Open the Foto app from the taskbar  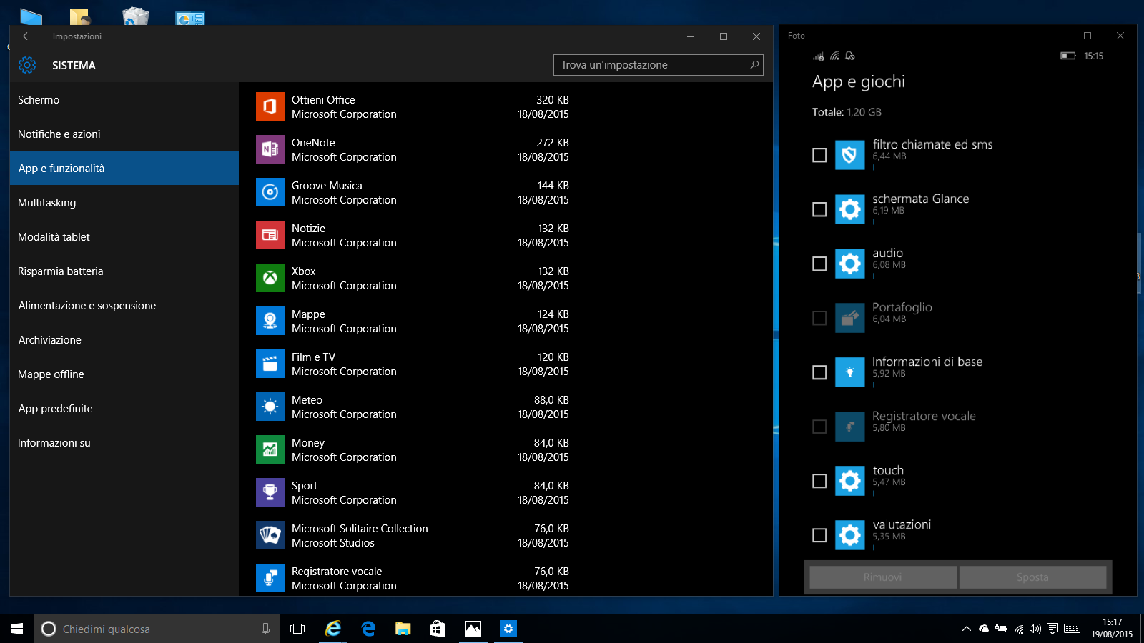[473, 629]
